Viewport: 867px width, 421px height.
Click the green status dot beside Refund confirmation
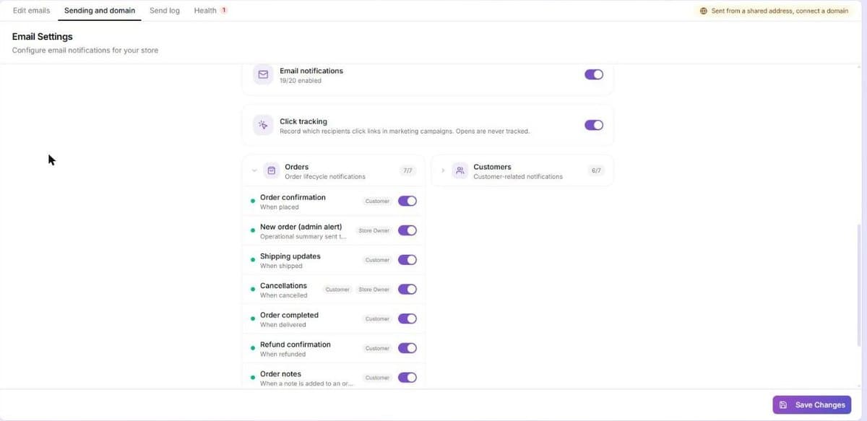[252, 348]
